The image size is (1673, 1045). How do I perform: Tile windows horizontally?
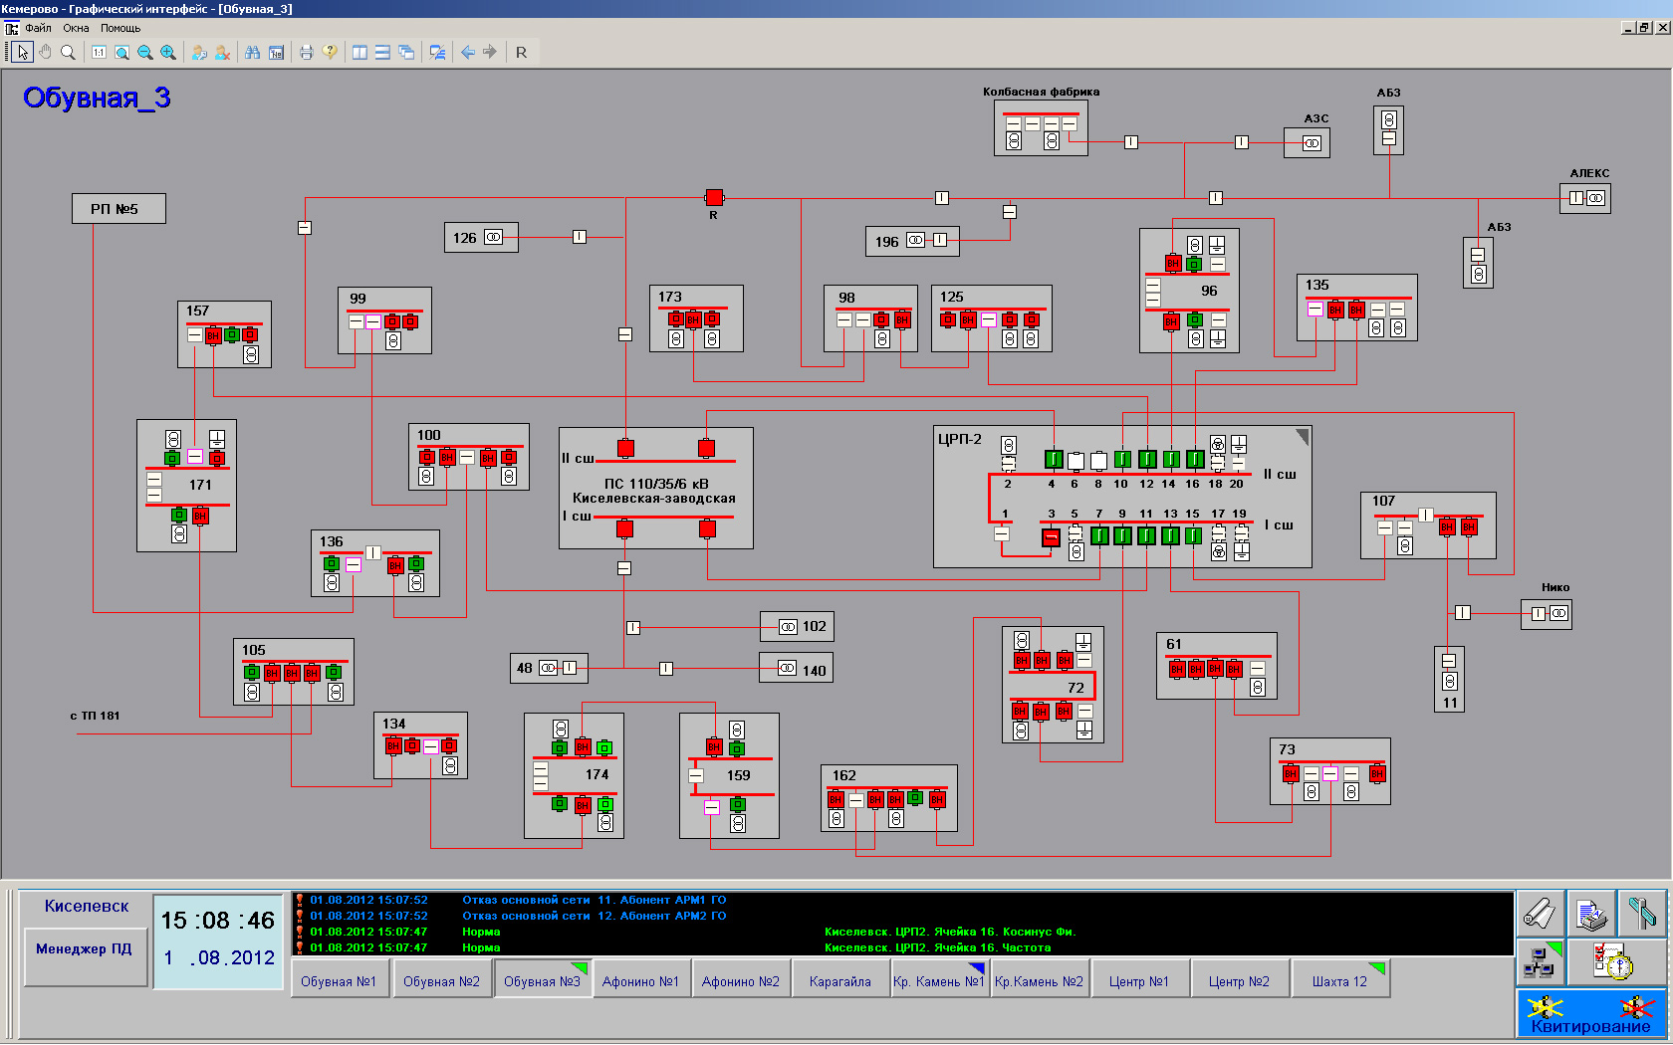[382, 52]
